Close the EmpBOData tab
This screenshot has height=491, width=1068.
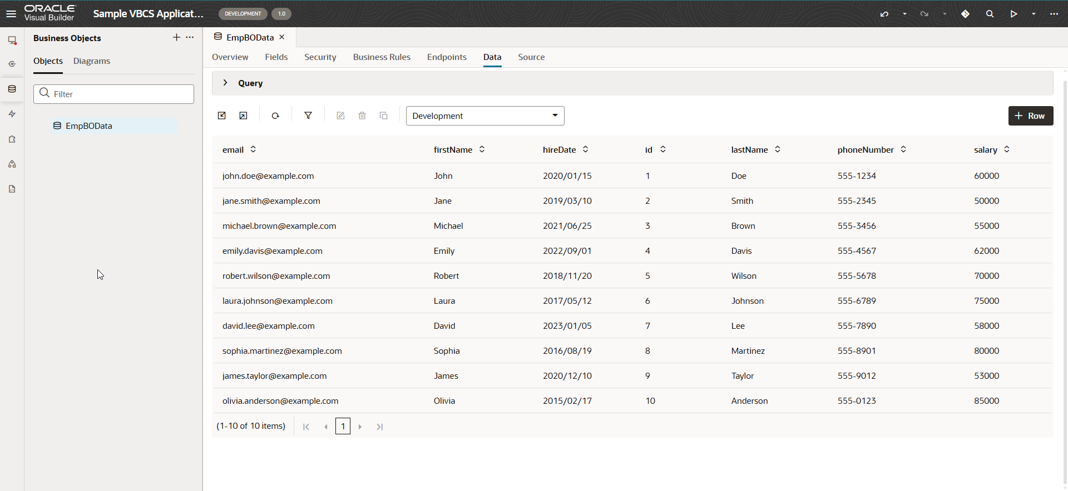click(282, 37)
